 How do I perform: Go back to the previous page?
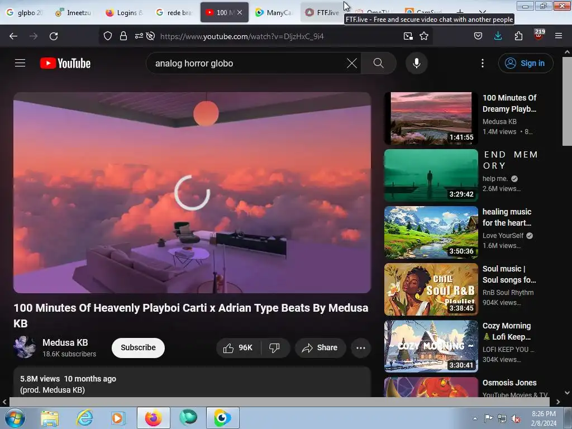click(13, 36)
